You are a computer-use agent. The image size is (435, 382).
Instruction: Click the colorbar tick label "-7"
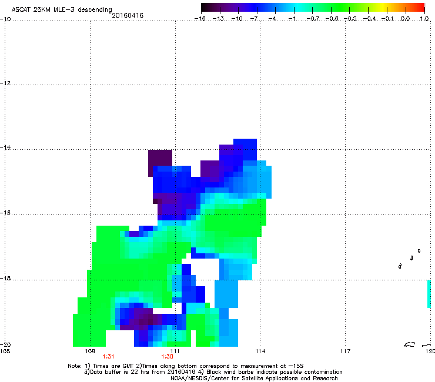click(254, 19)
